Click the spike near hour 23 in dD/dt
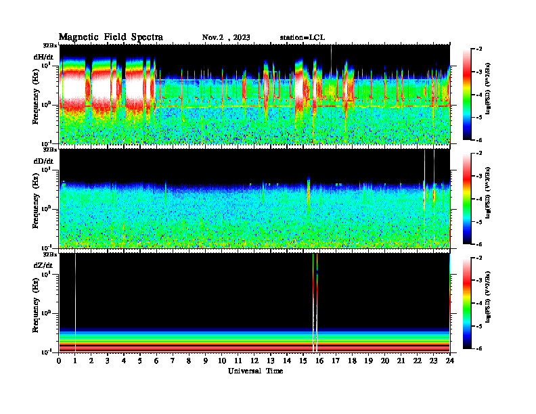 tap(434, 198)
